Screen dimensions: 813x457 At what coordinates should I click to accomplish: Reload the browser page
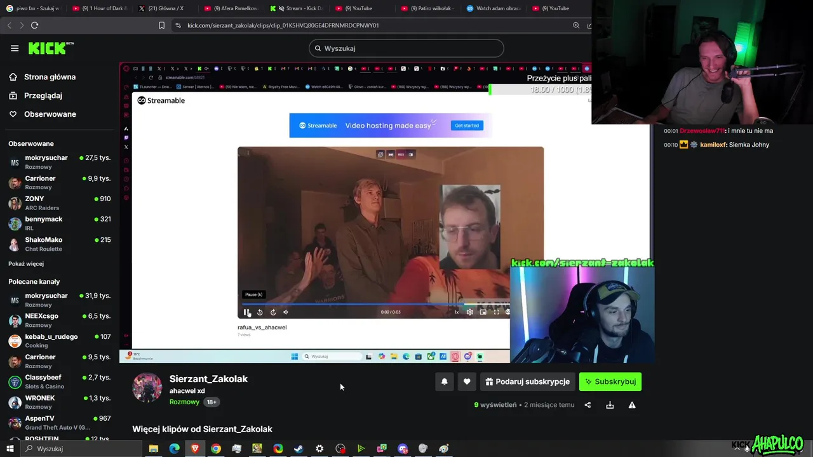pos(34,25)
